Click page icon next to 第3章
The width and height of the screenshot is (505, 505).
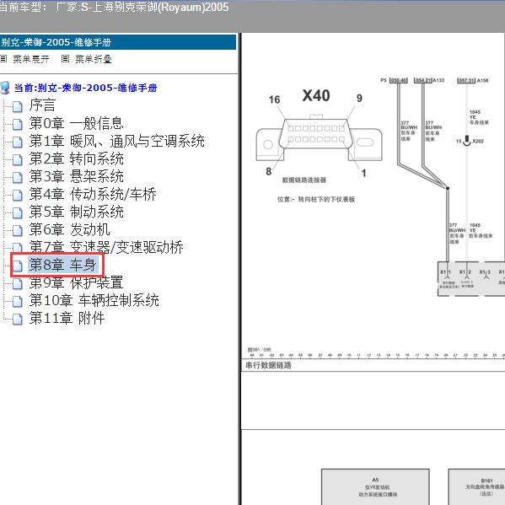pos(18,177)
